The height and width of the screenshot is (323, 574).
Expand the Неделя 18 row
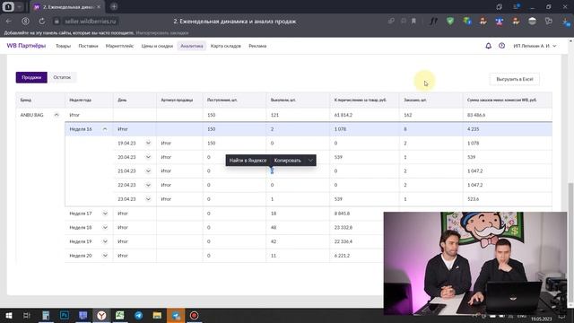pyautogui.click(x=105, y=227)
